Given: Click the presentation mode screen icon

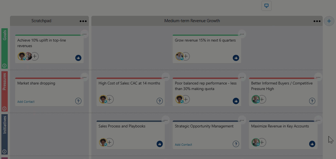Looking at the screenshot, I should click(266, 6).
